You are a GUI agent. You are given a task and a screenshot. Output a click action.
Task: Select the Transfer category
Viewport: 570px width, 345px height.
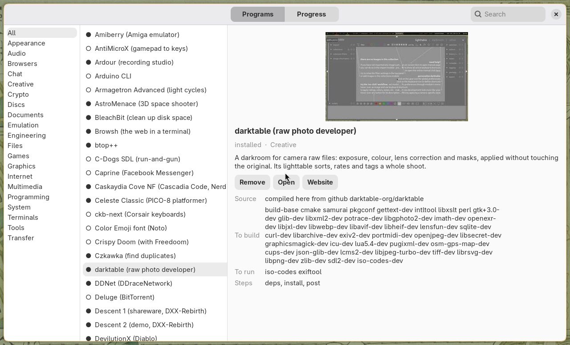pyautogui.click(x=42, y=238)
